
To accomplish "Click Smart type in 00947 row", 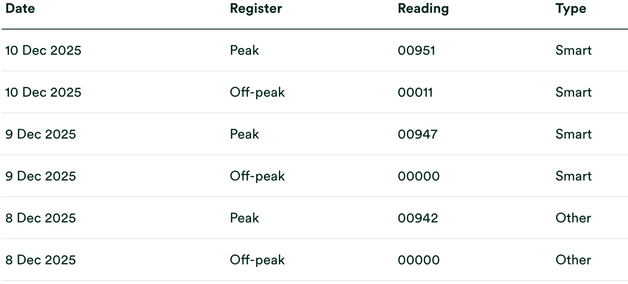I will [573, 134].
